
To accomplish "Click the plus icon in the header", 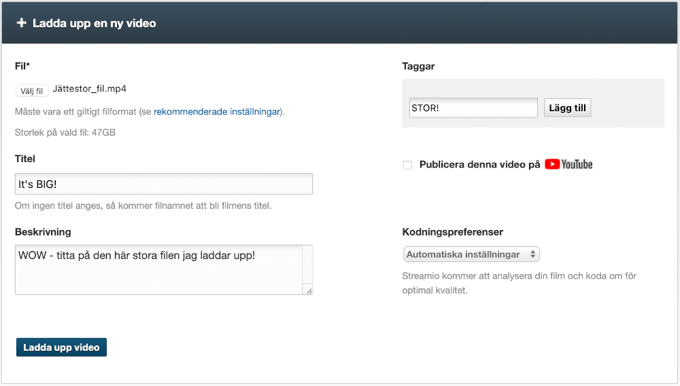I will click(x=22, y=23).
